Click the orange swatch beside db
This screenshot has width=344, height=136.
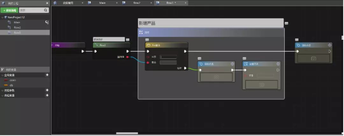click(x=6, y=85)
